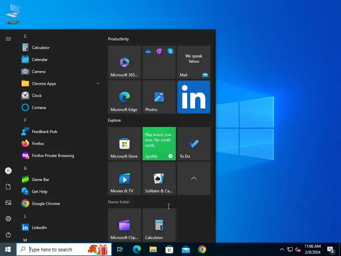The height and width of the screenshot is (256, 341).
Task: Open Mail on the taskbar
Action: 186,249
